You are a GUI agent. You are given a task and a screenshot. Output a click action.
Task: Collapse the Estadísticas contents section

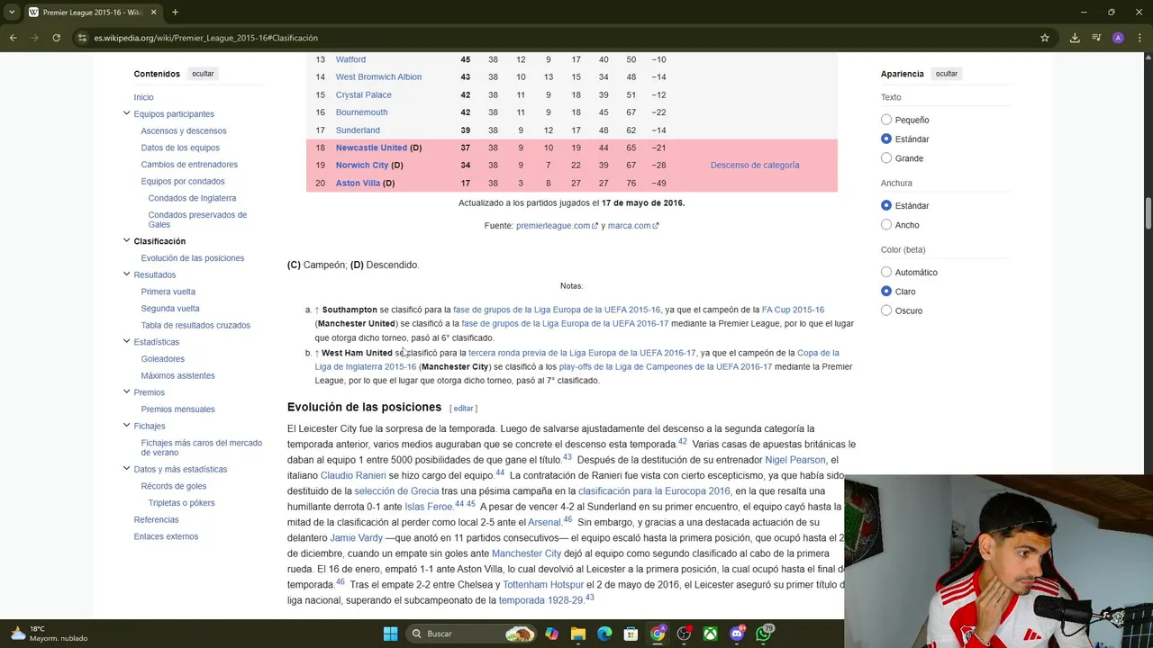126,341
